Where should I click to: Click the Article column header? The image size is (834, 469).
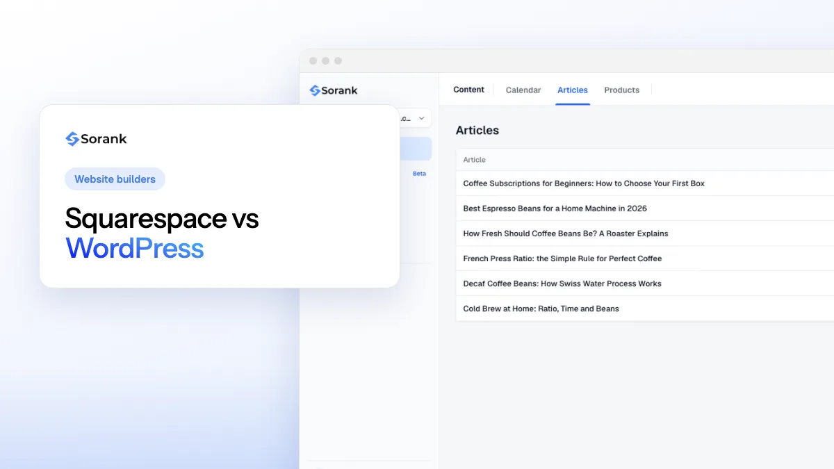coord(474,160)
